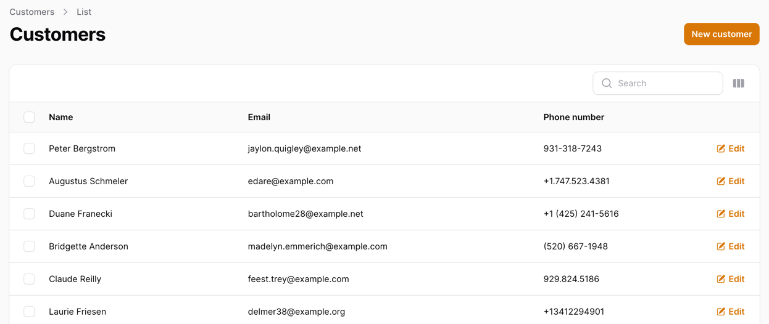
Task: Click the Customers breadcrumb link
Action: coord(32,12)
